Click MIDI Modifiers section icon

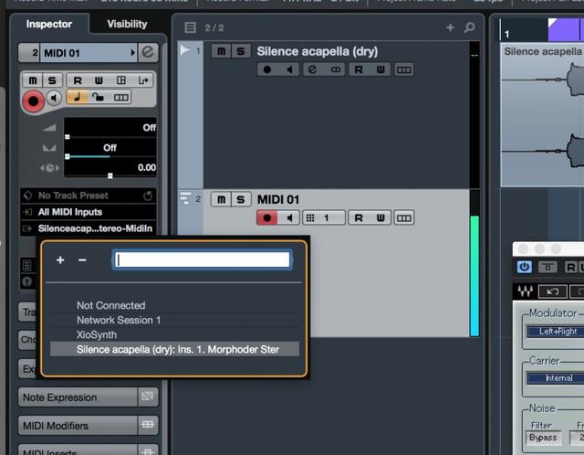148,425
